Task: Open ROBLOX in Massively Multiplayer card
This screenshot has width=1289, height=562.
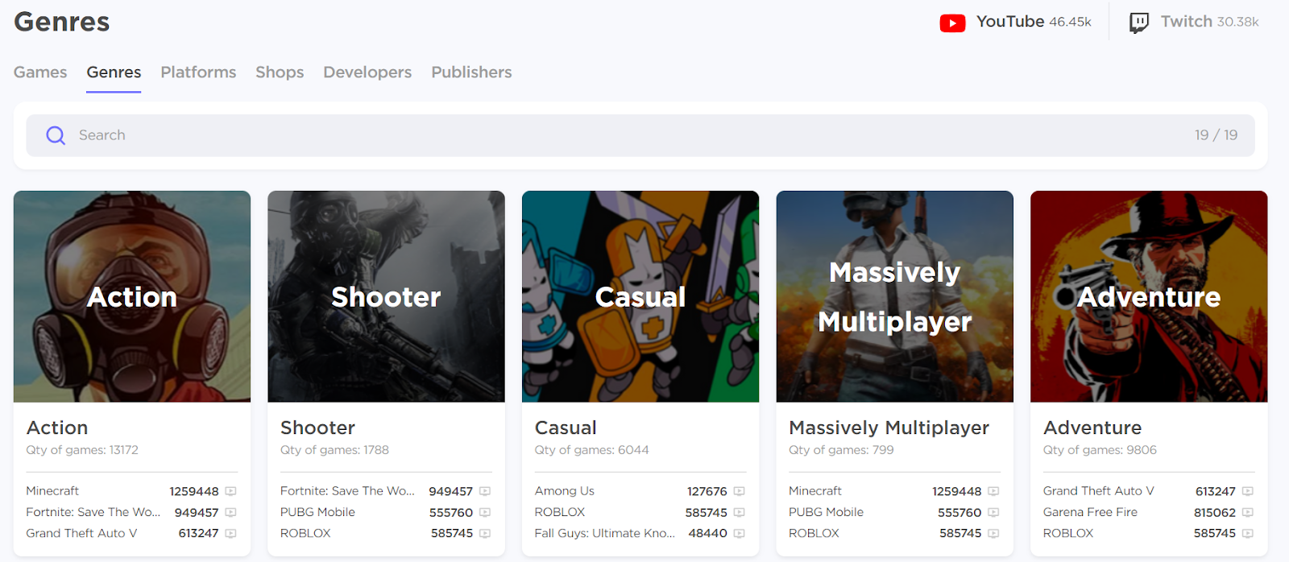Action: pyautogui.click(x=814, y=533)
